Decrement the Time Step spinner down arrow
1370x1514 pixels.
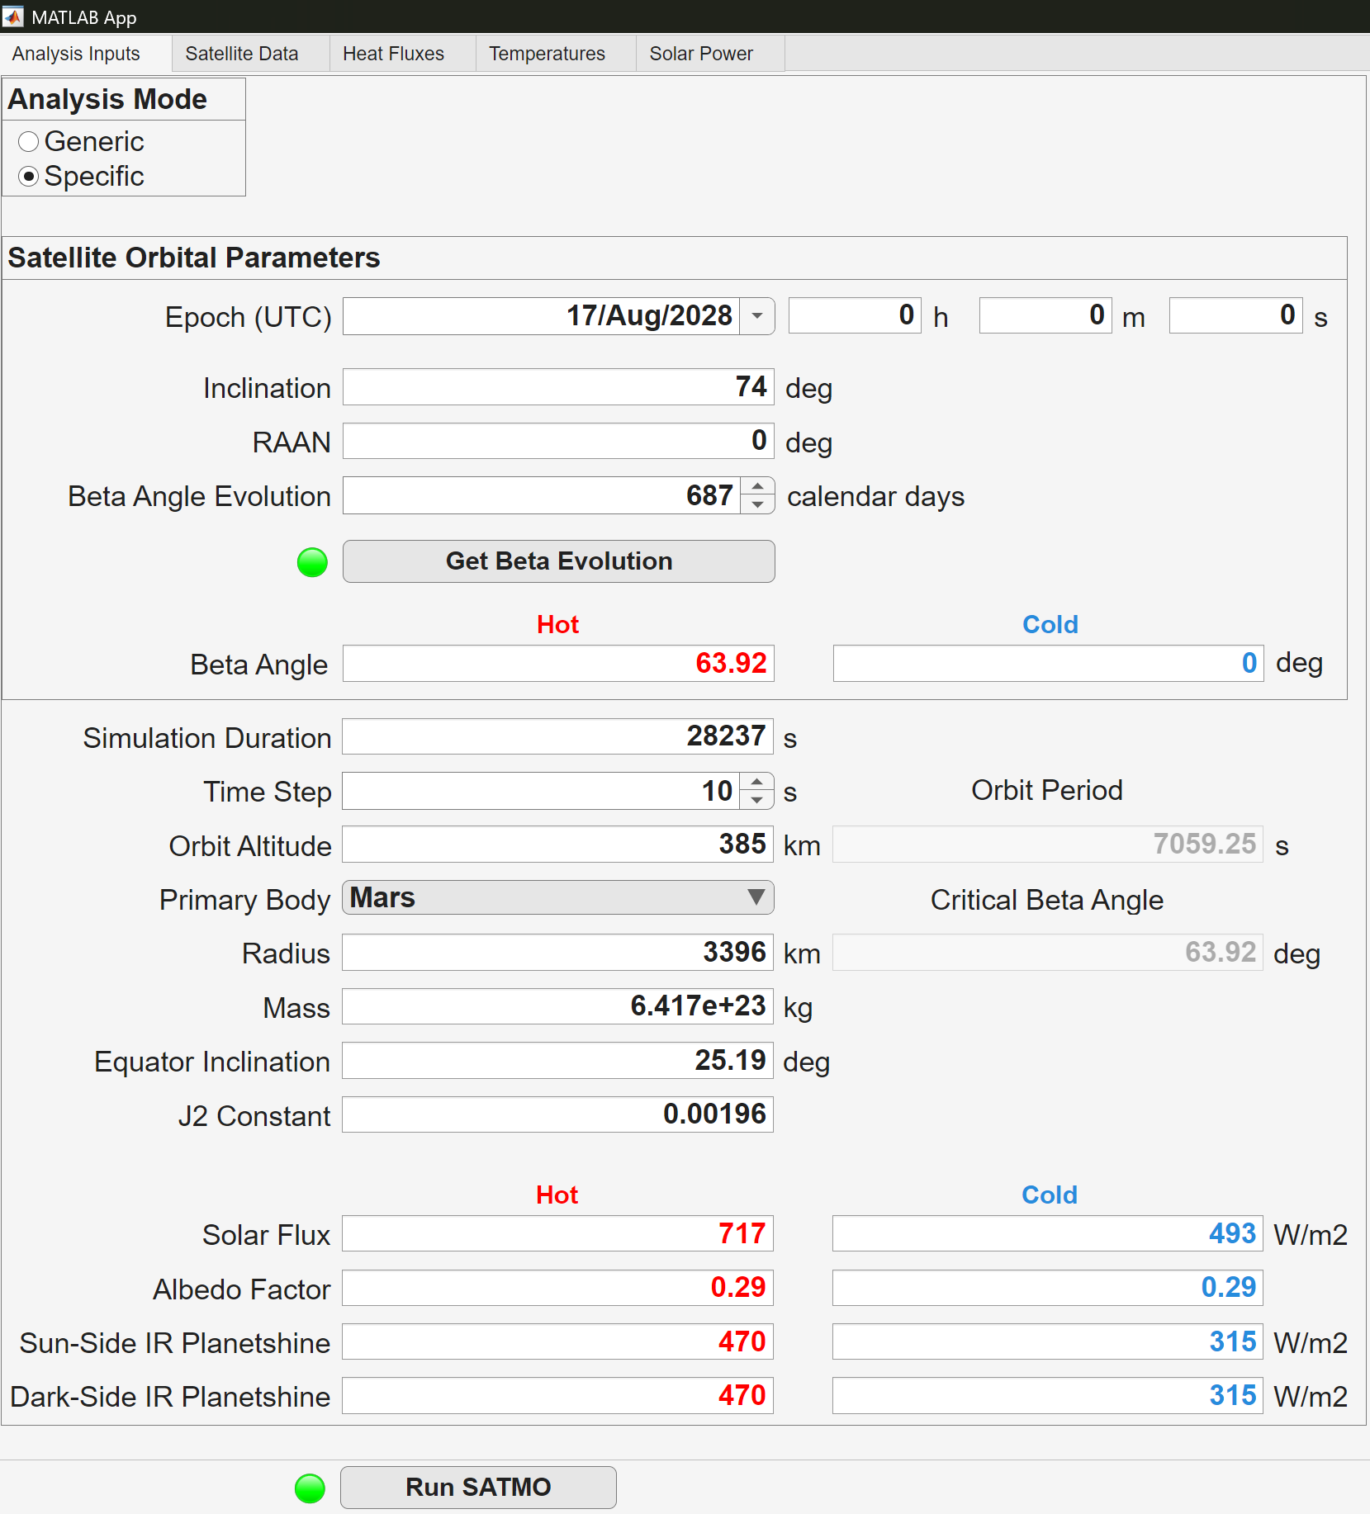pos(756,800)
